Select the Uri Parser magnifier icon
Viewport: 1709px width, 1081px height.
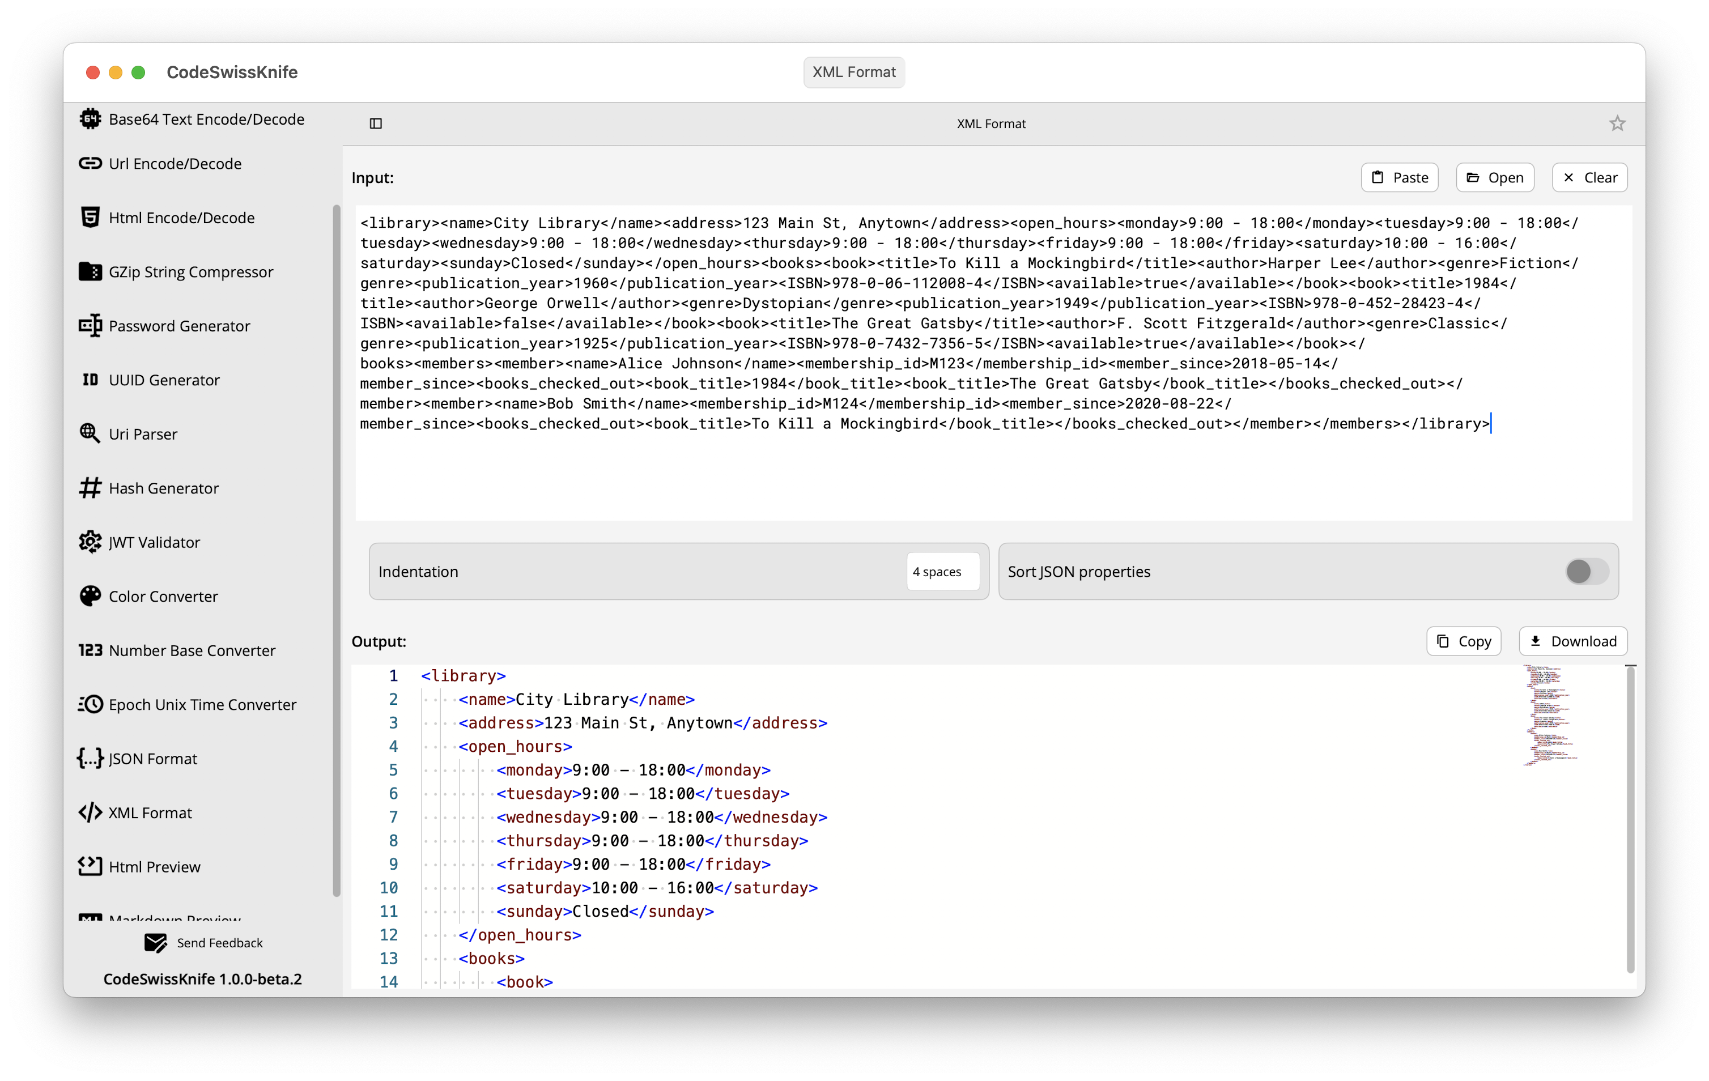point(90,433)
